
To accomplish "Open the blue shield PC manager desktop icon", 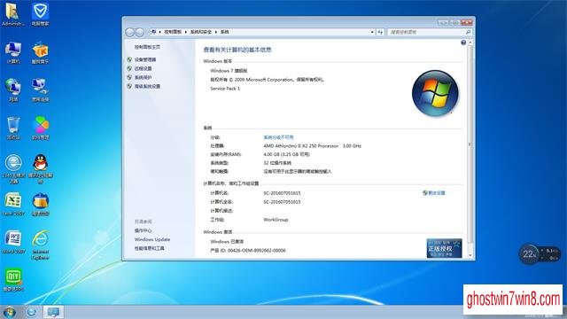I will click(40, 14).
